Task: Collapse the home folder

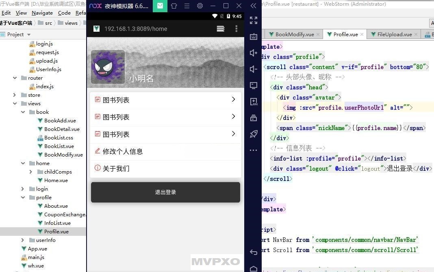Action: [x=23, y=163]
